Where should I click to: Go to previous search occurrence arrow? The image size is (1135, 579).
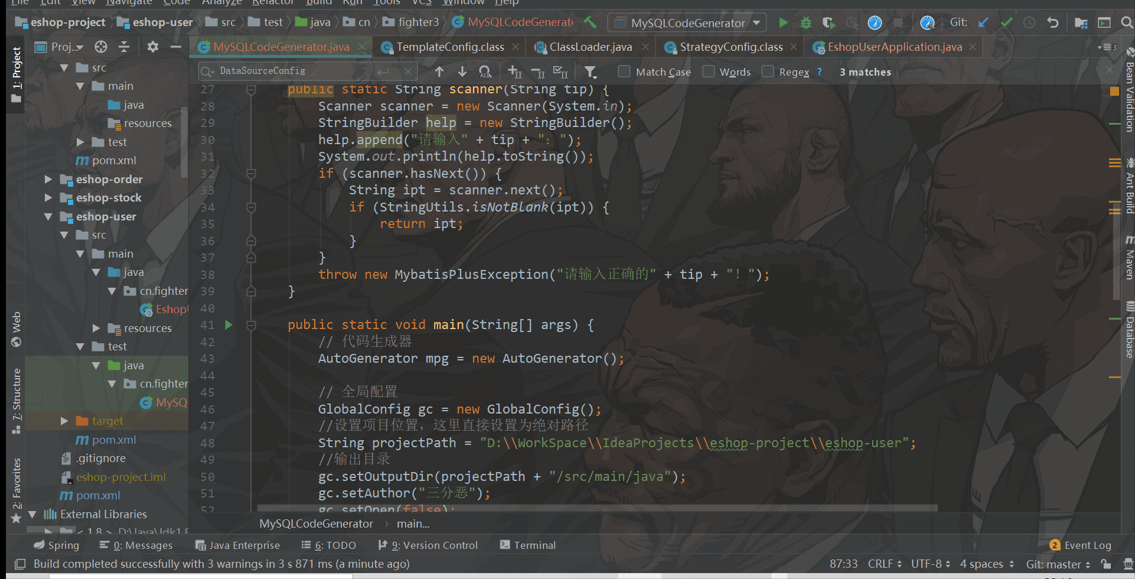(439, 71)
